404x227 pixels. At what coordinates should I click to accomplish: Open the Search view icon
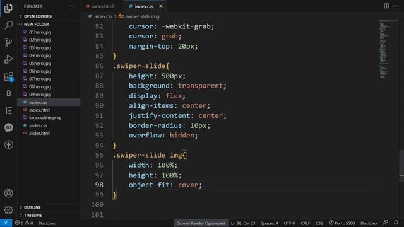coord(8,25)
